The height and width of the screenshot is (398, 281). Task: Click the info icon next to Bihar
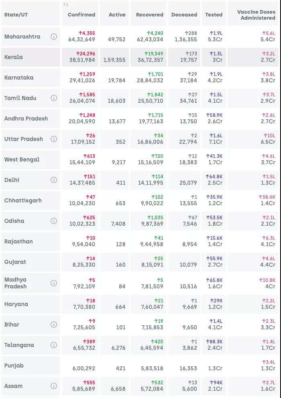click(53, 325)
